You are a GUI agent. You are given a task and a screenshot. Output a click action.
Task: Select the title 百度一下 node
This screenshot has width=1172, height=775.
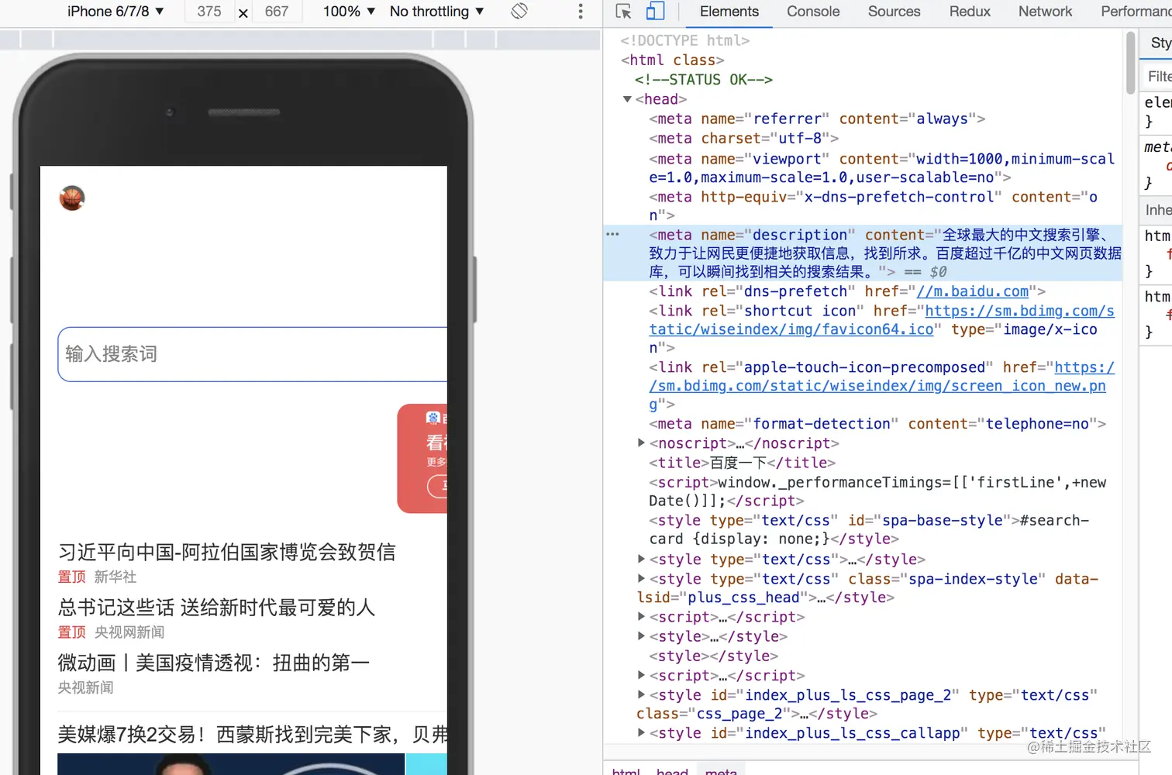click(742, 463)
